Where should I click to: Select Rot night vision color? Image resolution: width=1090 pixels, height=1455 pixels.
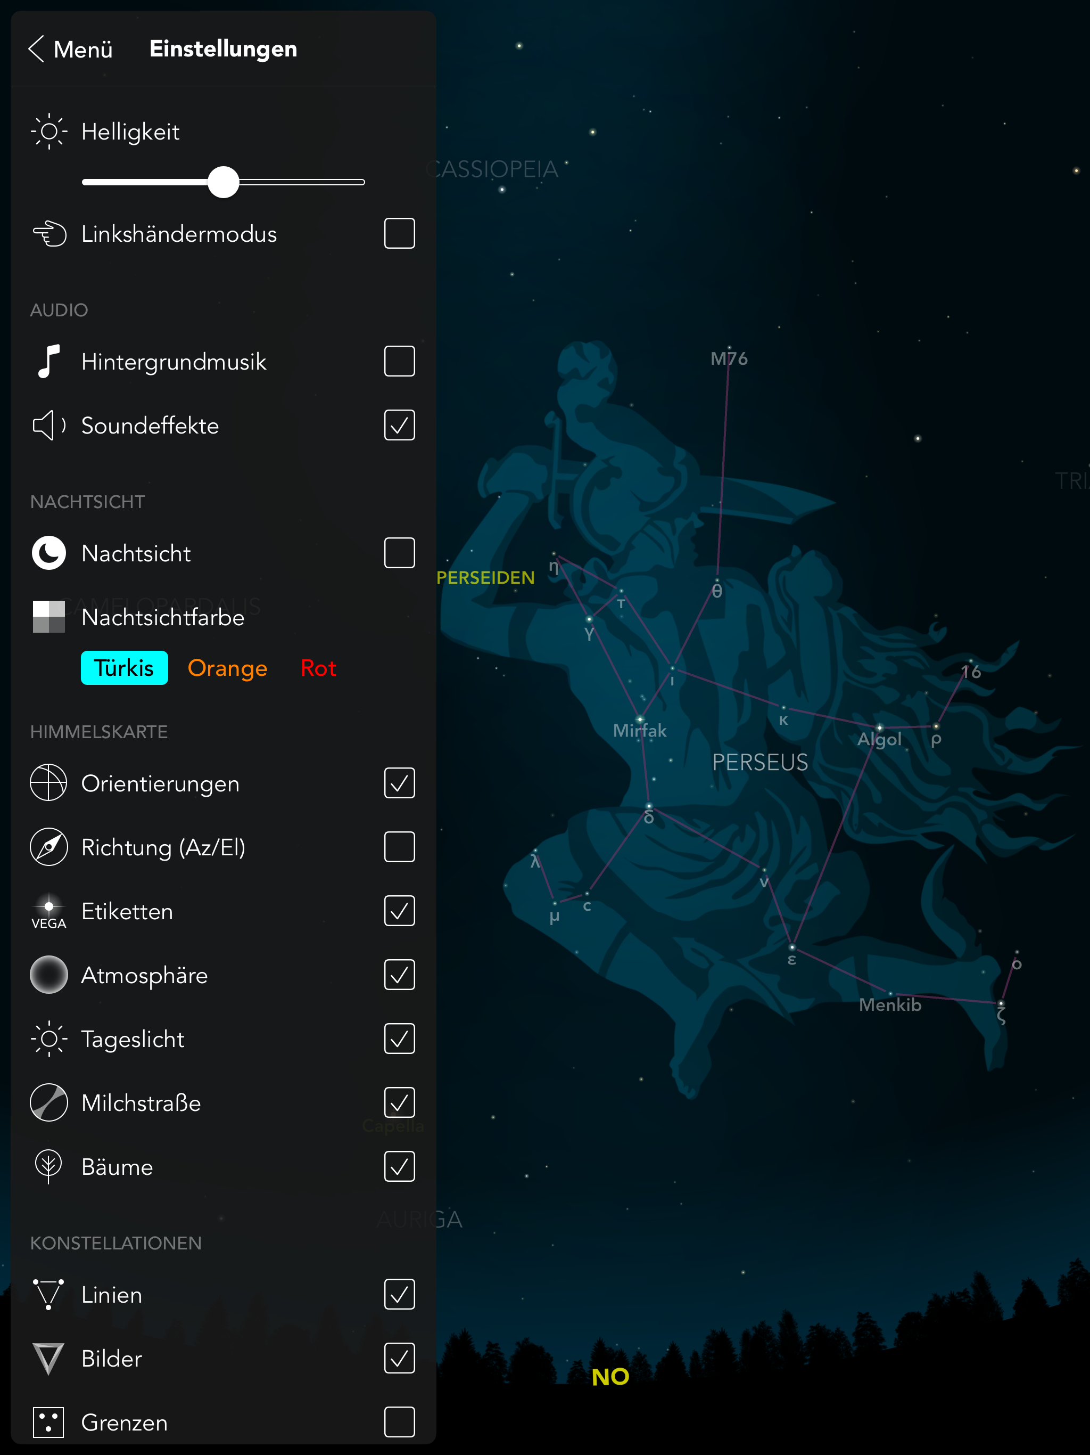click(318, 668)
